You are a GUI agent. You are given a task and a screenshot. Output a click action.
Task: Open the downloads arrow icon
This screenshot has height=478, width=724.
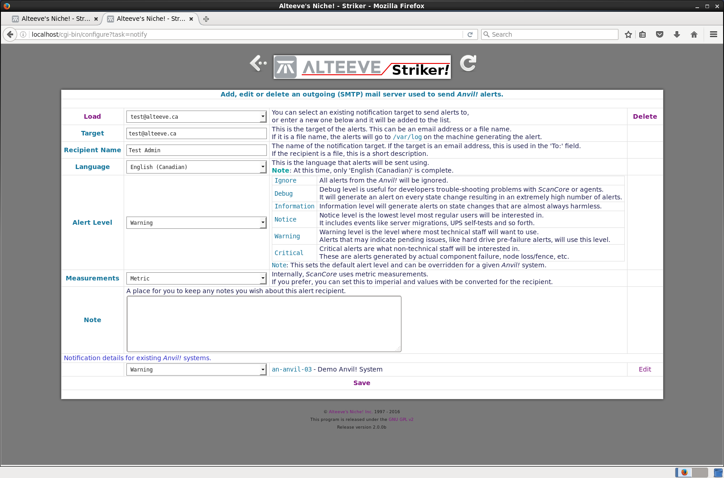(677, 34)
